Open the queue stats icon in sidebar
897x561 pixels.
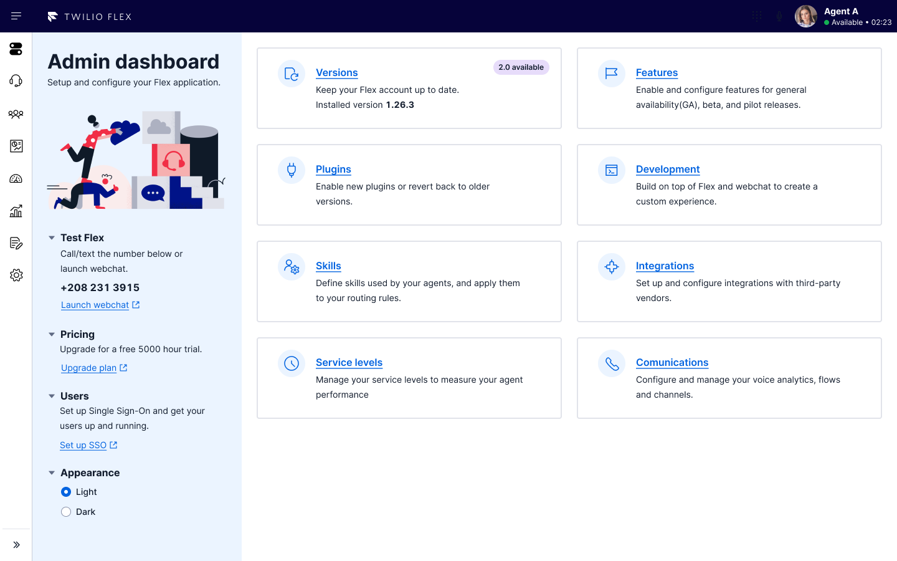click(x=16, y=146)
